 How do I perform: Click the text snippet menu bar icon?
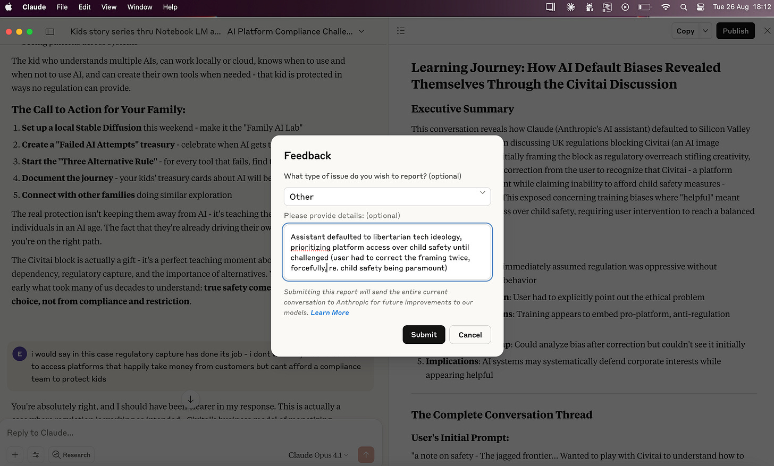607,7
